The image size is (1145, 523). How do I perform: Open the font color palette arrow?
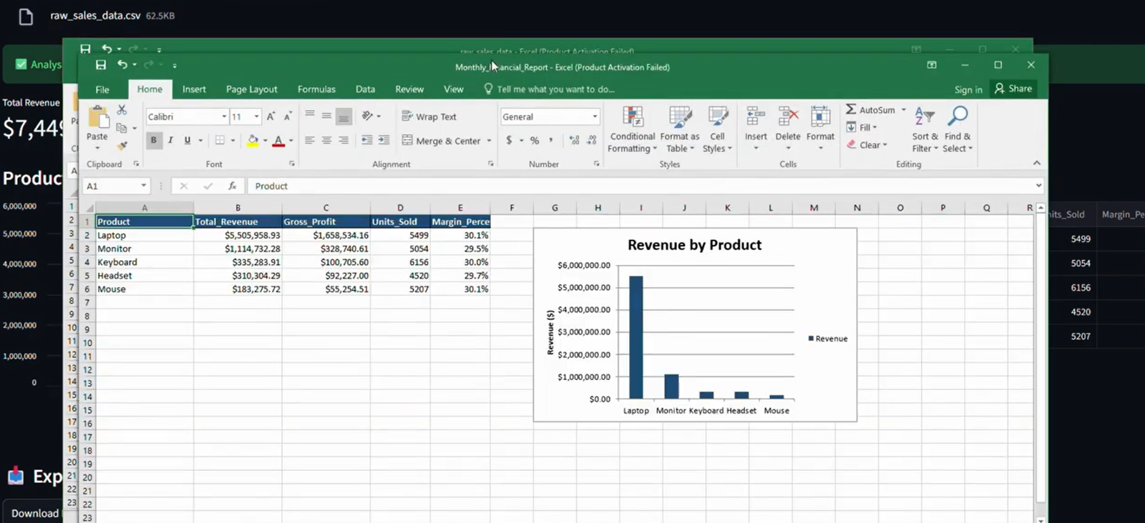click(291, 141)
